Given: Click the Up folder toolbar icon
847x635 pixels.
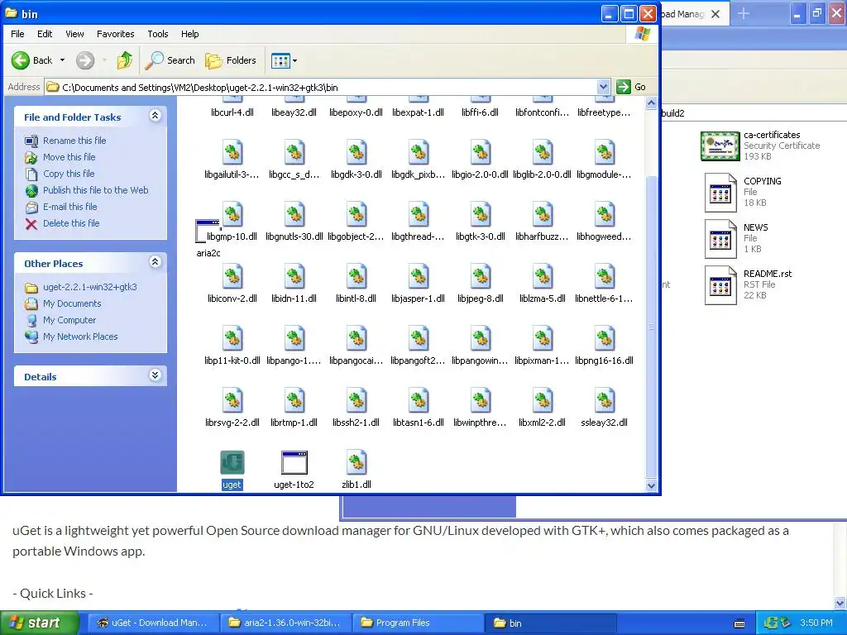Looking at the screenshot, I should (x=125, y=60).
